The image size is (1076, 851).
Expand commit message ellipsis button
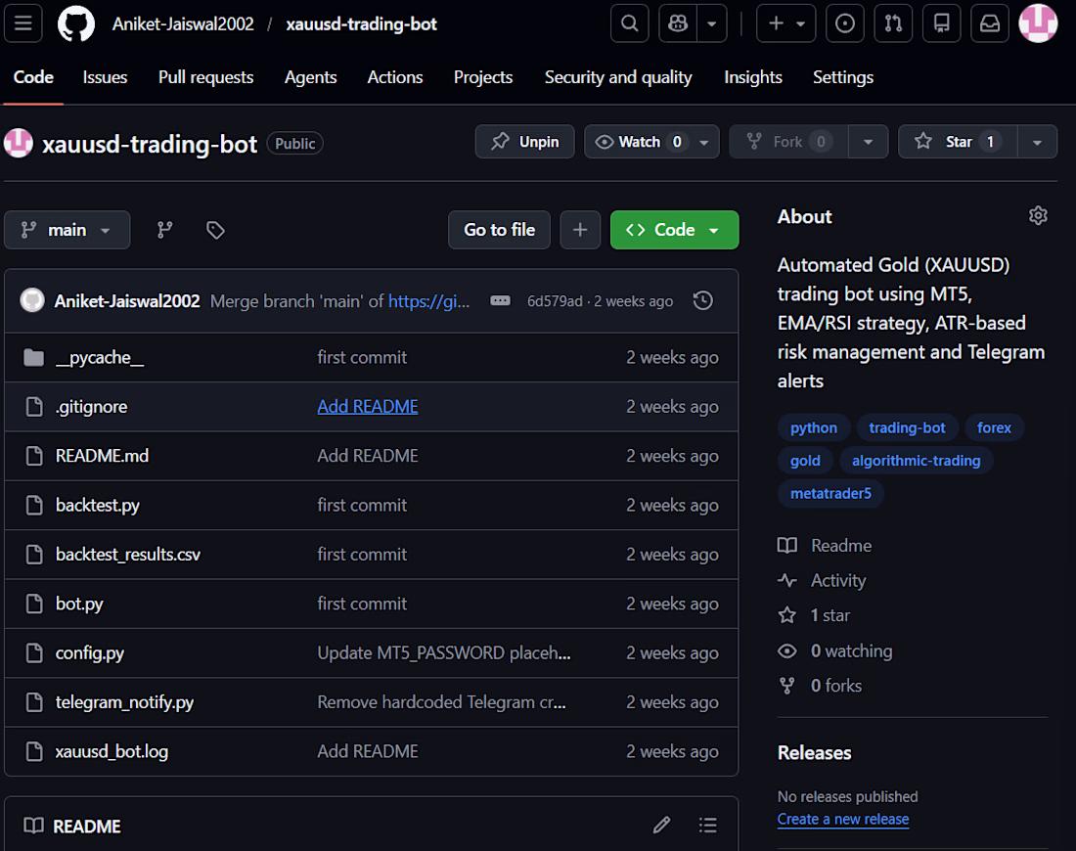coord(500,300)
